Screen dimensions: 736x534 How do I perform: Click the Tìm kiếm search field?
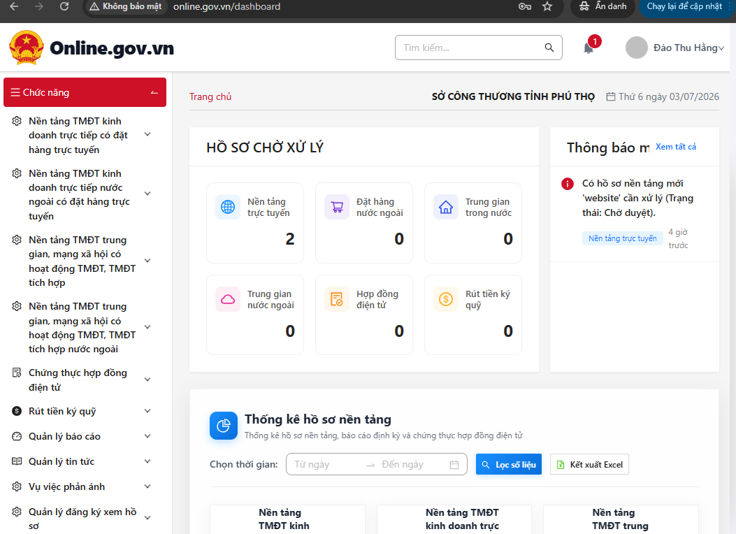click(479, 48)
